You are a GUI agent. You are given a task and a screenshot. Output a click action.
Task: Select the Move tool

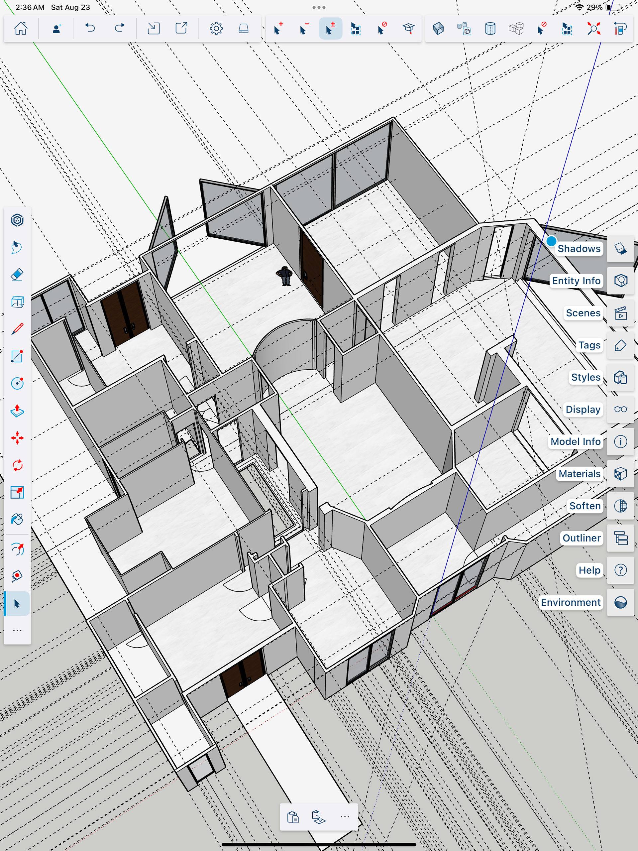click(17, 438)
